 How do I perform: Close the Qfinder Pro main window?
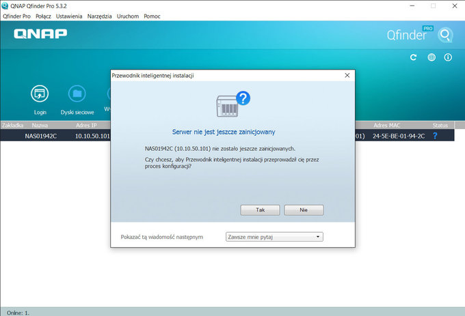click(455, 5)
